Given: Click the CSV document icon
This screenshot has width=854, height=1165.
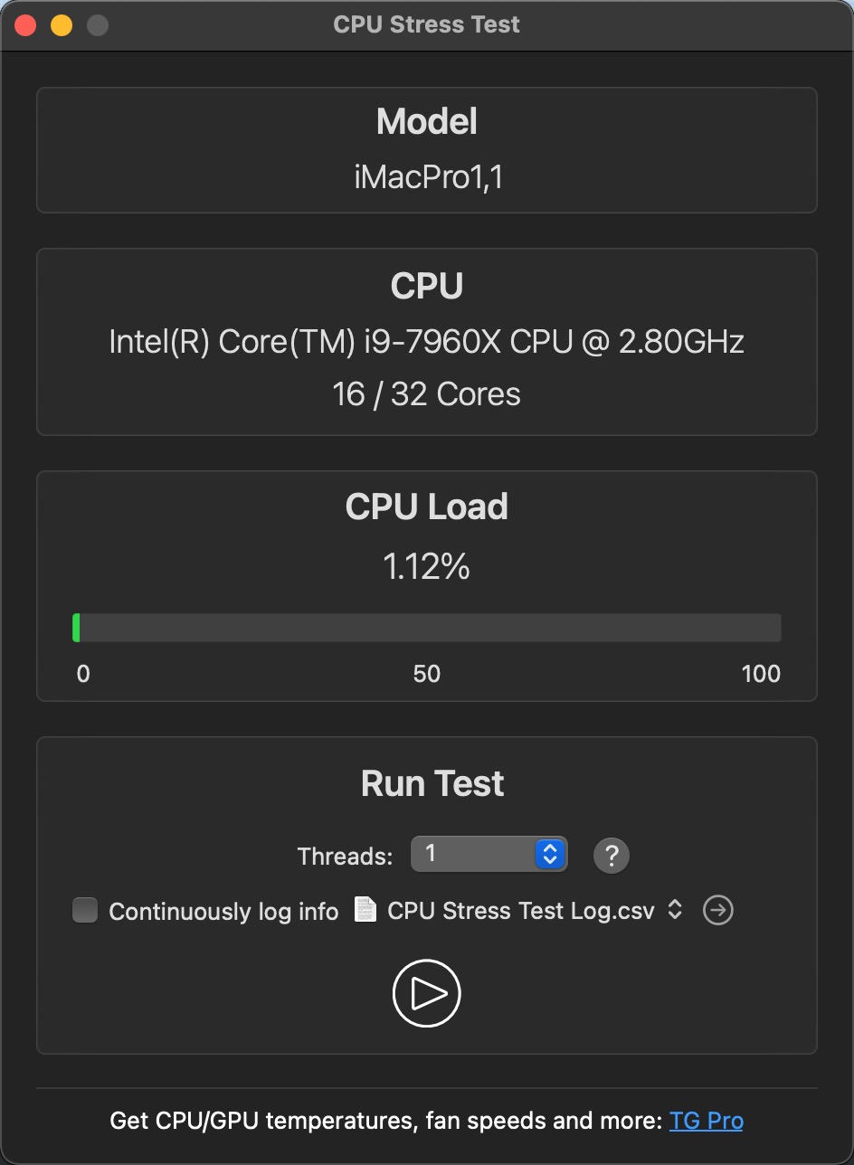Looking at the screenshot, I should [x=365, y=909].
